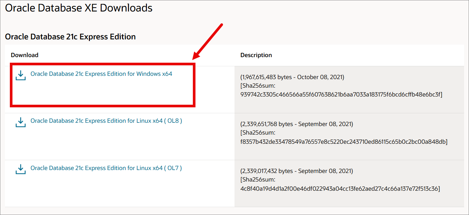Open the Linux x64 ( OL8 ) download link

106,121
